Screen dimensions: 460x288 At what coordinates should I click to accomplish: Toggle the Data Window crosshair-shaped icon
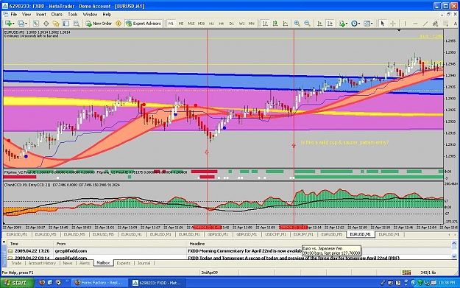(46, 24)
